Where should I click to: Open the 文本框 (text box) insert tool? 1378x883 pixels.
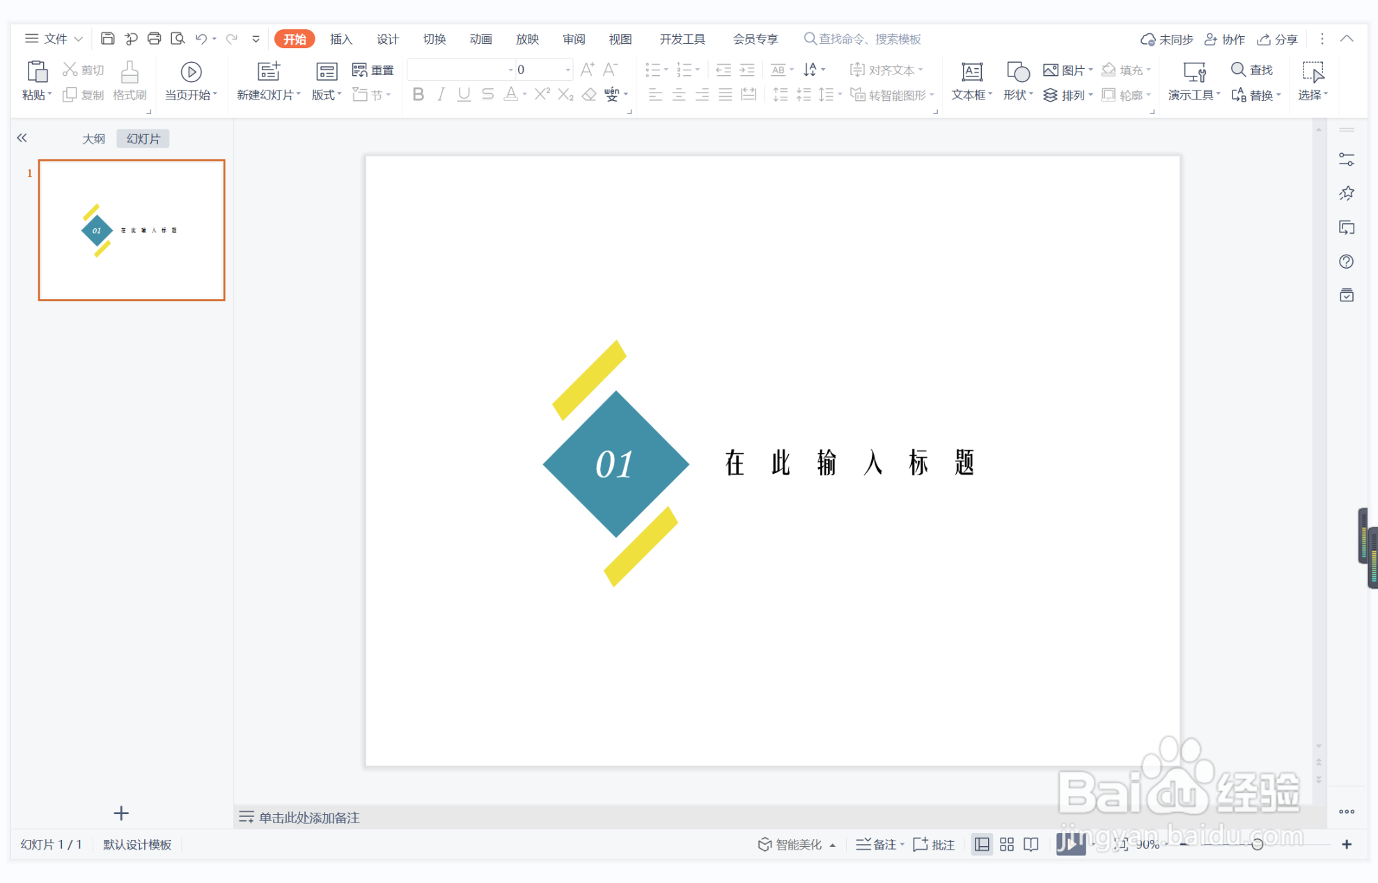click(971, 80)
